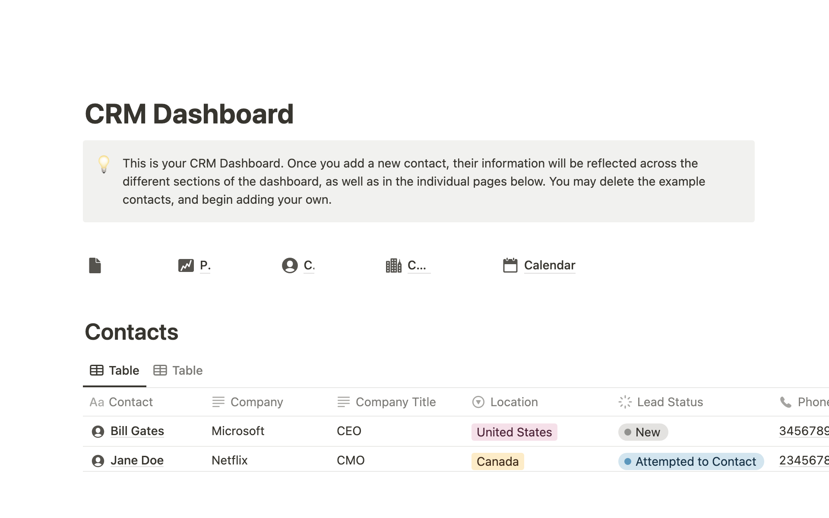Click the blank document page icon

tap(95, 265)
